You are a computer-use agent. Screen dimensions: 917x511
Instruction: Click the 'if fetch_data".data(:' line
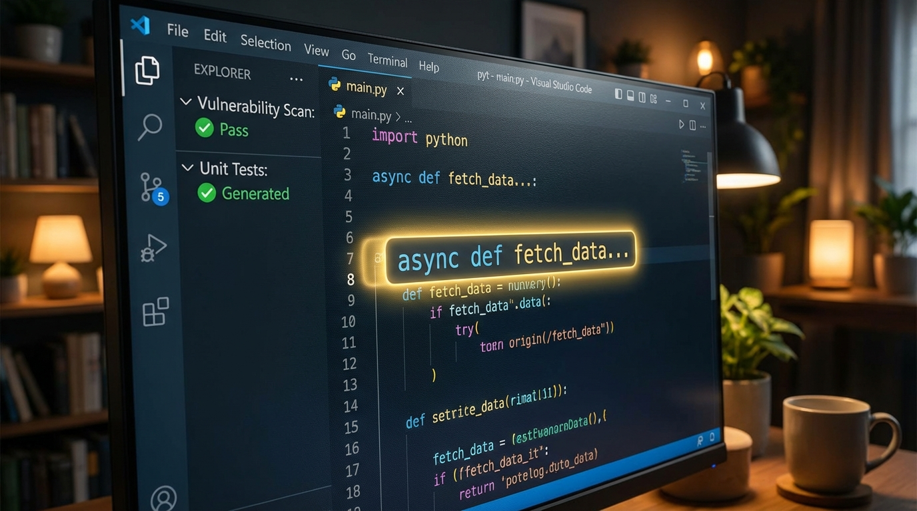point(490,307)
